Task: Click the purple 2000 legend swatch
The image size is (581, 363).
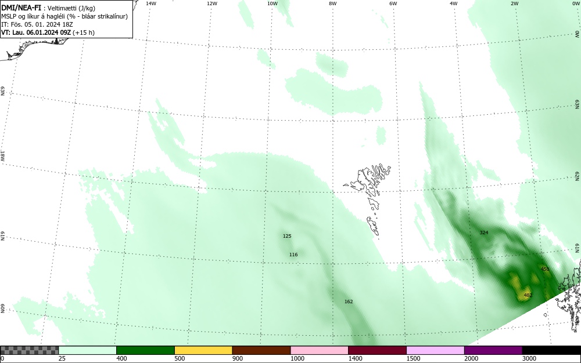Action: click(493, 350)
